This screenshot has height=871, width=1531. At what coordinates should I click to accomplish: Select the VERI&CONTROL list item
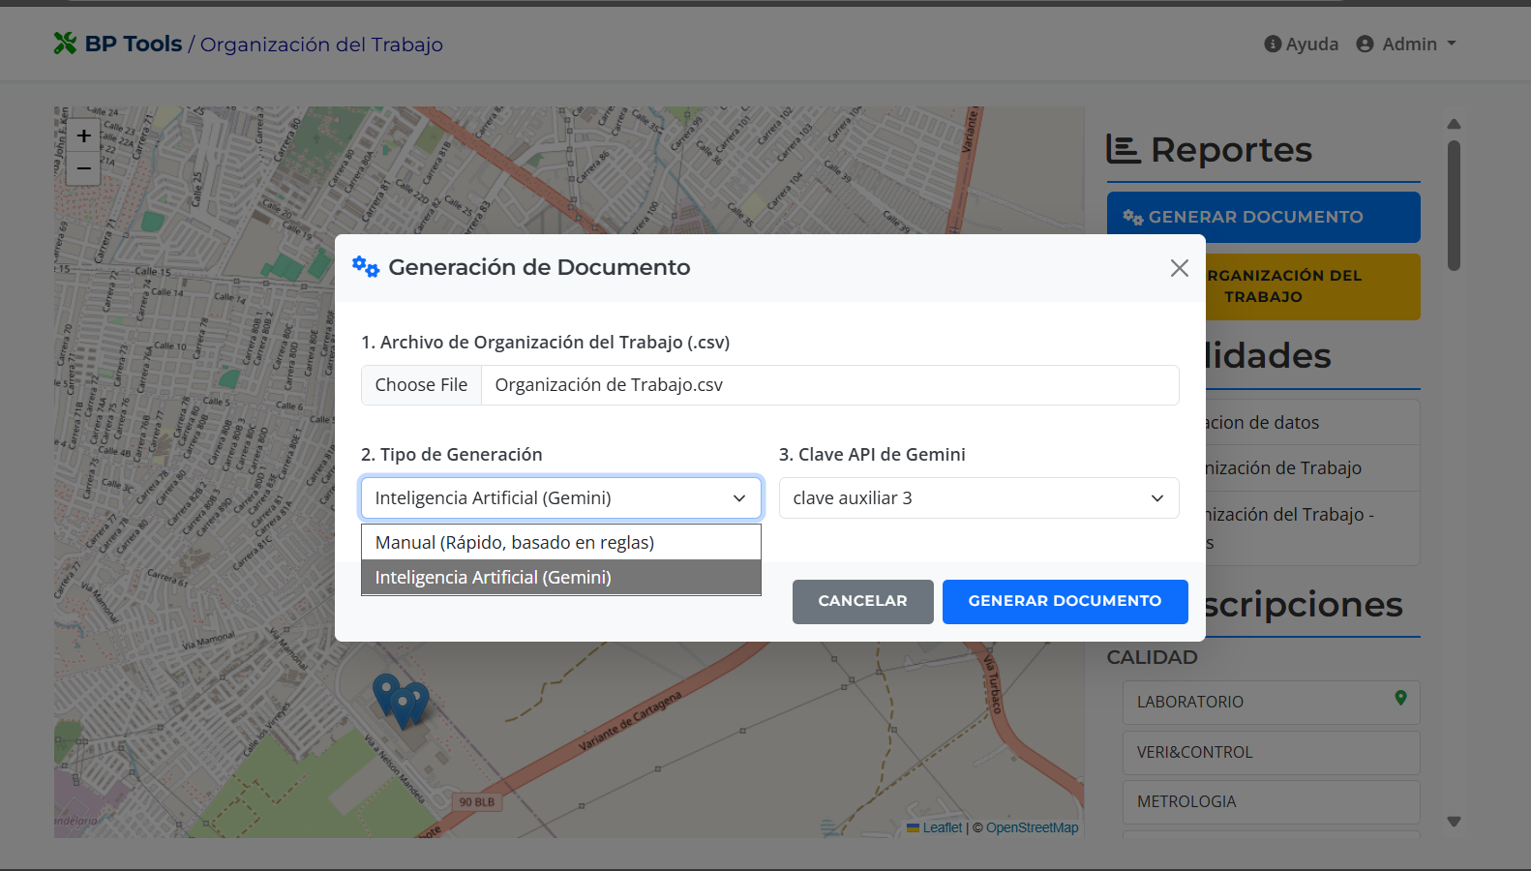(1271, 752)
